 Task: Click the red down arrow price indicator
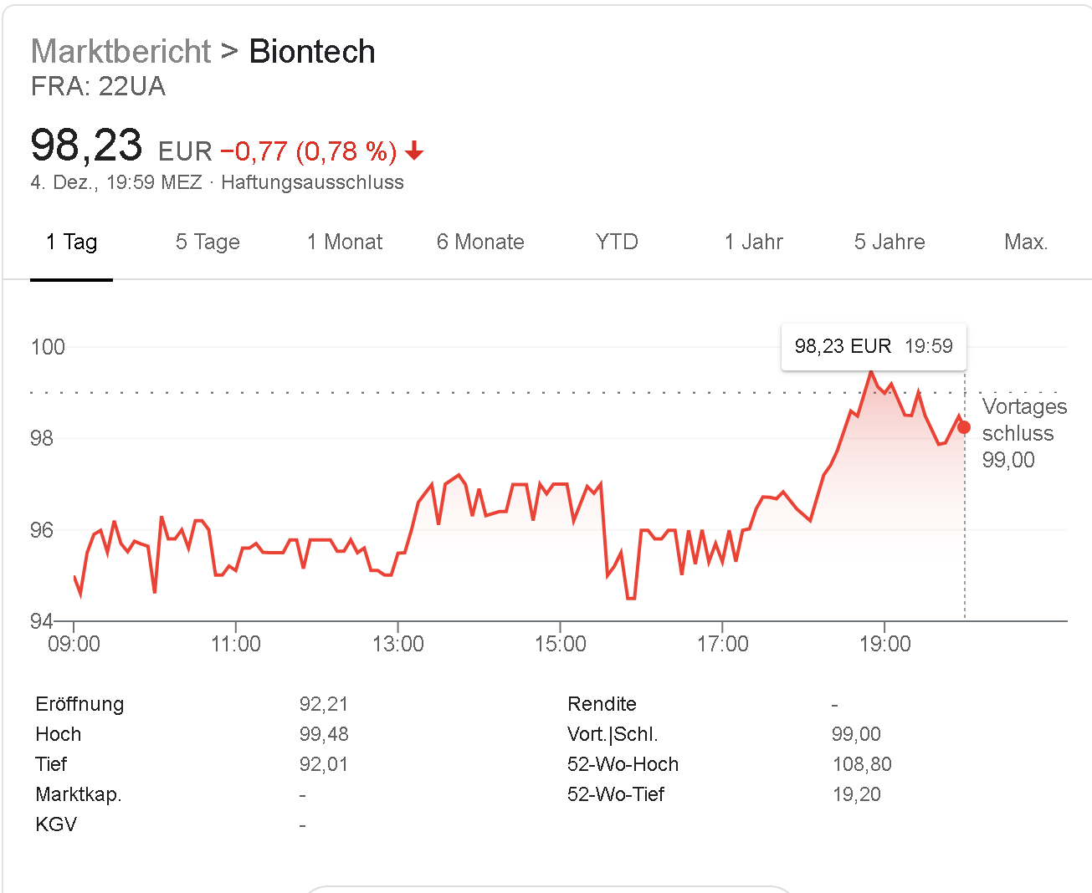pos(414,151)
